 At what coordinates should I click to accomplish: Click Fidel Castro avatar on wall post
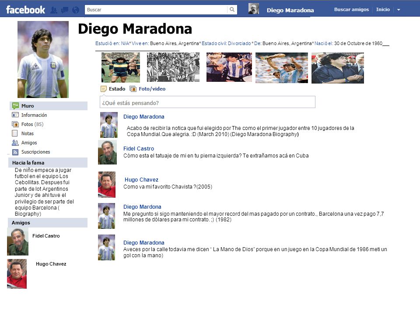(108, 152)
